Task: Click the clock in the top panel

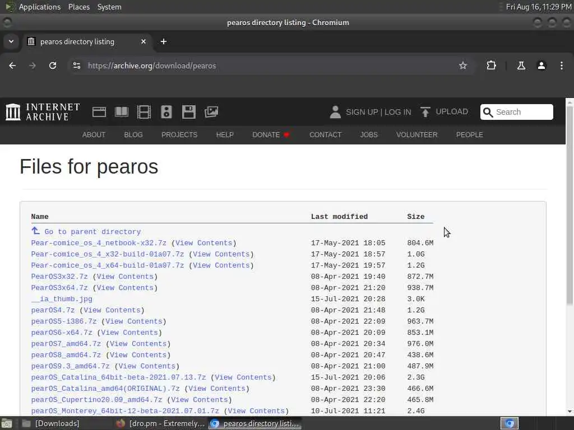Action: (539, 7)
